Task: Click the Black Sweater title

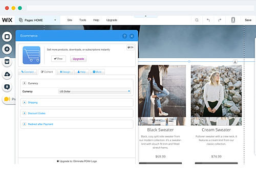Action: point(160,130)
